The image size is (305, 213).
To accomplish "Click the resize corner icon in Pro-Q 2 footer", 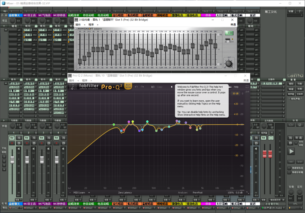I will point(248,193).
